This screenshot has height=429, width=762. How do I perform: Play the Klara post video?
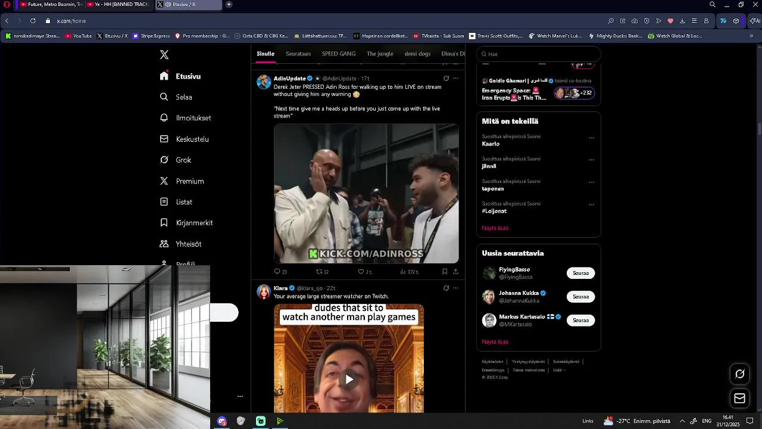[349, 379]
